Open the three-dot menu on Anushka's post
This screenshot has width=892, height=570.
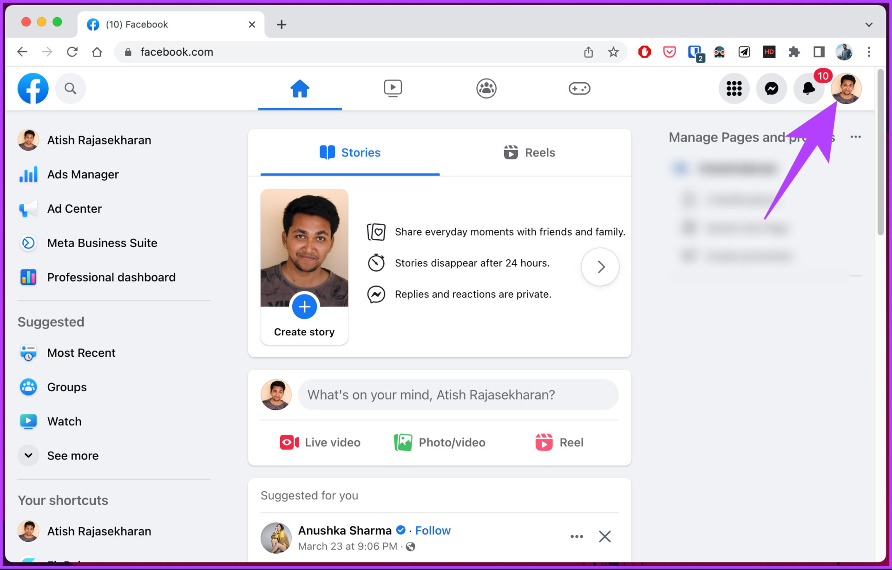(x=577, y=537)
